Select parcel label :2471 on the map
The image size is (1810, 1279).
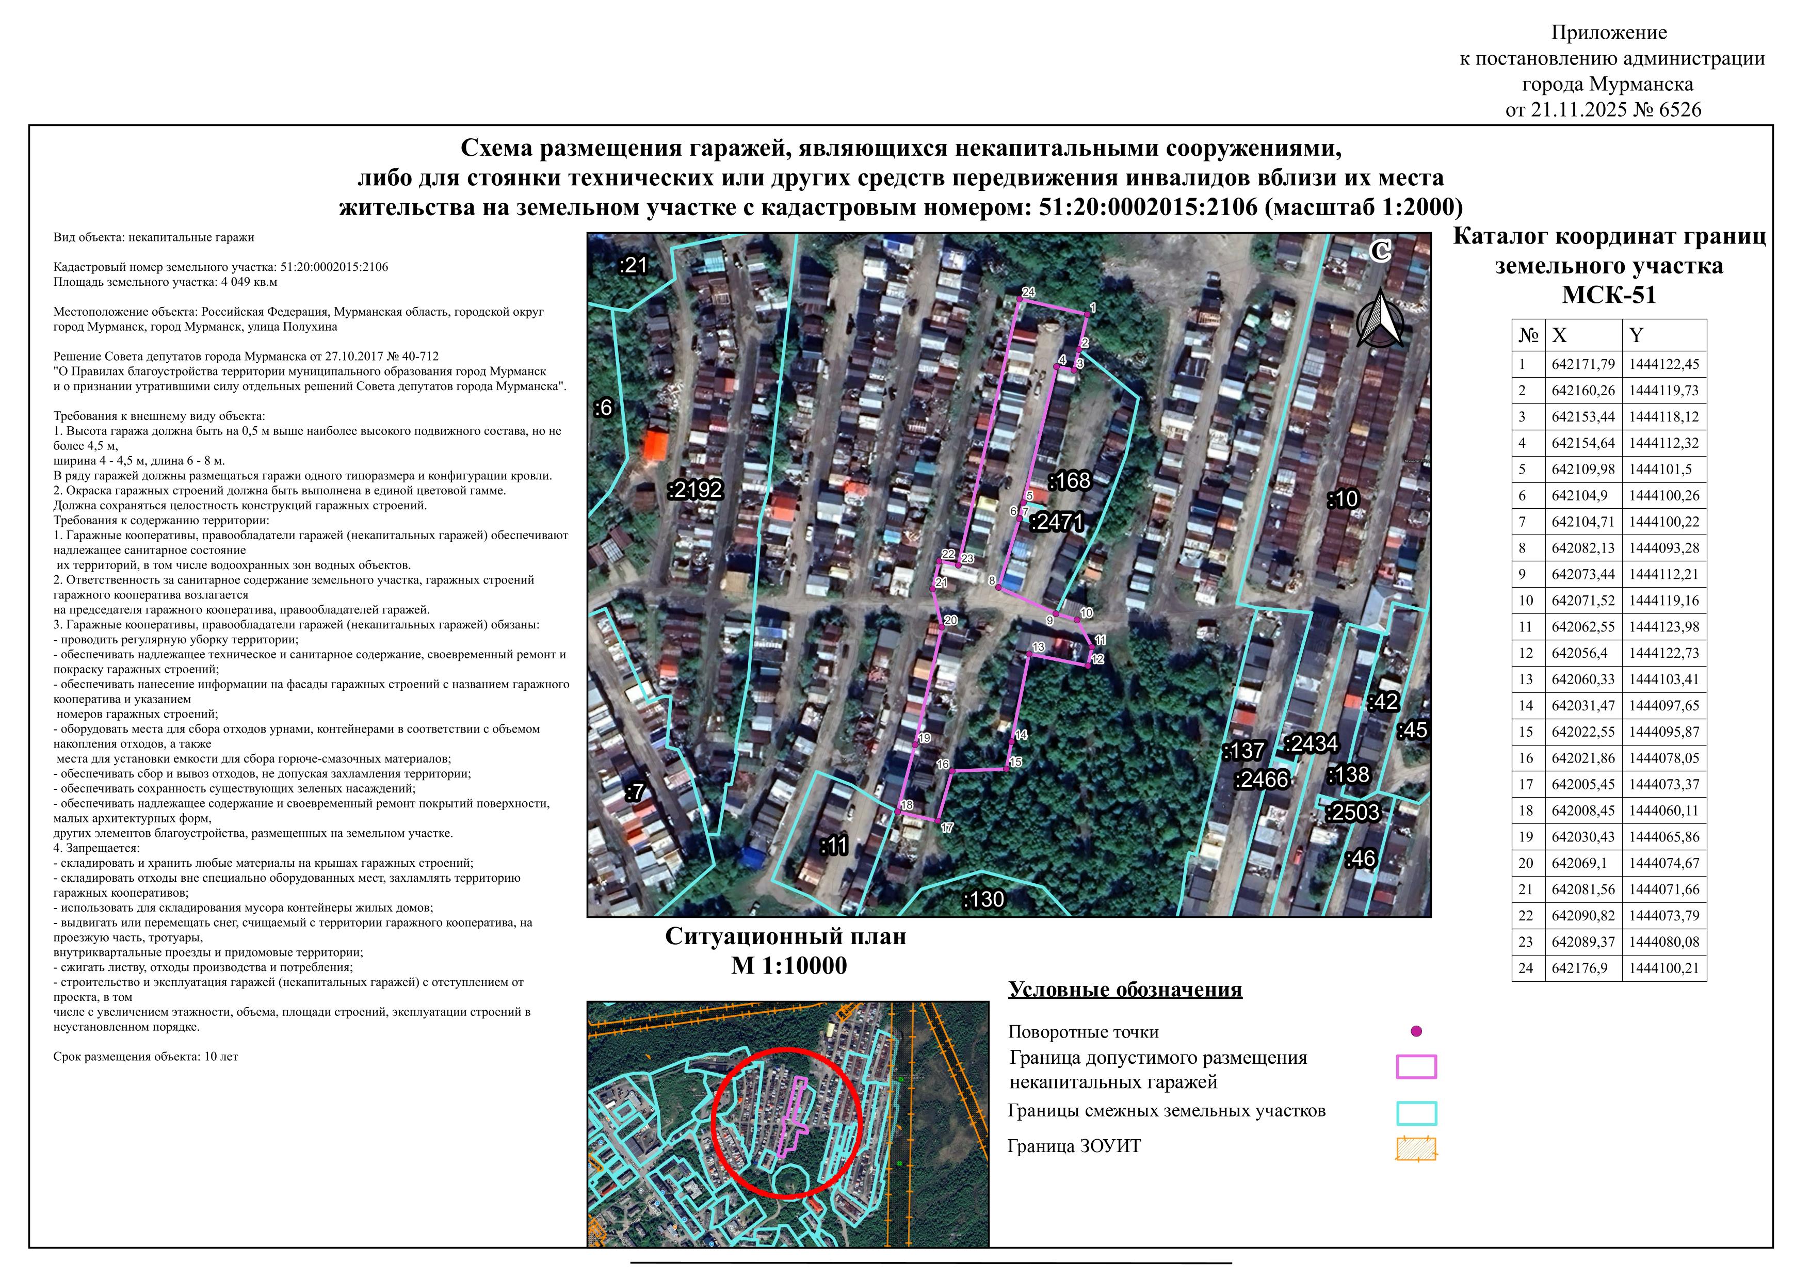tap(1057, 522)
